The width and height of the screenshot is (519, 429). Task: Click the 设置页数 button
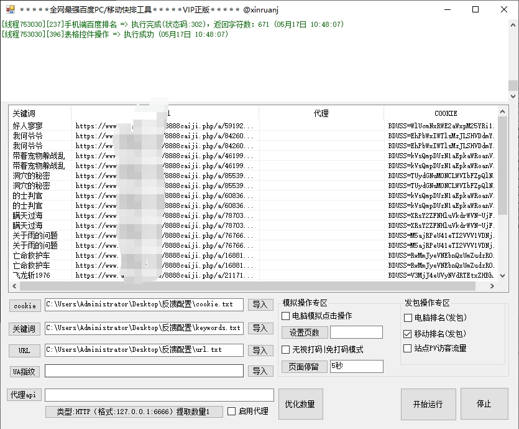(x=305, y=332)
